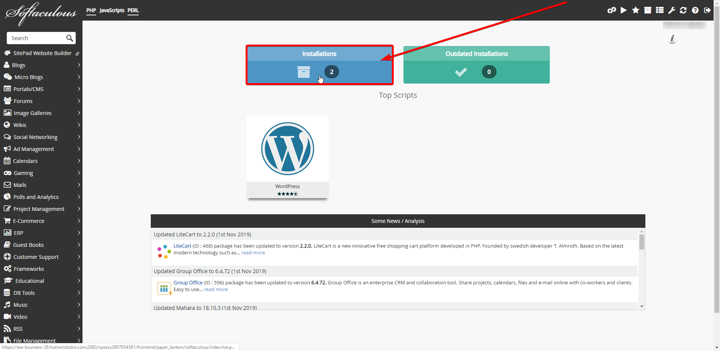This screenshot has width=720, height=351.
Task: Click the Music note icon
Action: (x=7, y=305)
